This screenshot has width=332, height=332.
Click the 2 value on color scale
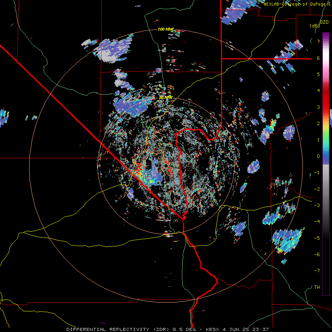(x=318, y=124)
